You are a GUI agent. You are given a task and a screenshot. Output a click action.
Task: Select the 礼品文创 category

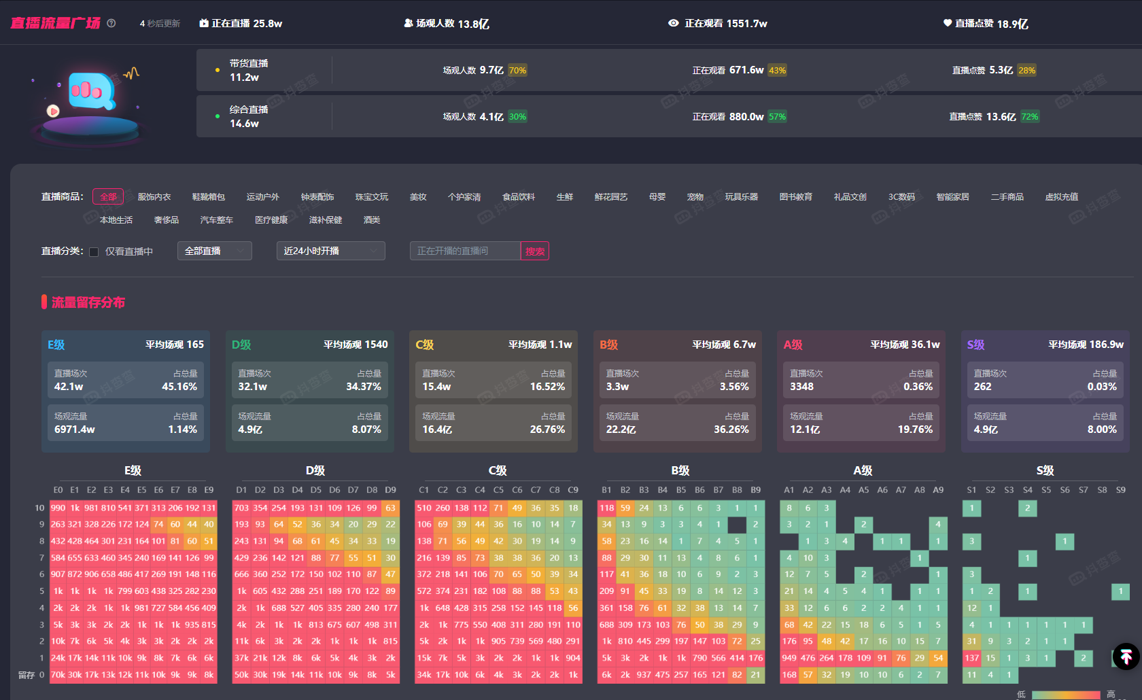[850, 196]
